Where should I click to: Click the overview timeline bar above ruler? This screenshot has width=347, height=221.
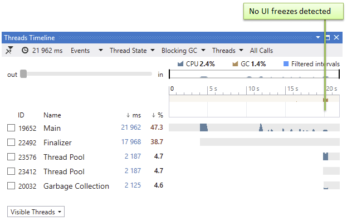click(x=254, y=74)
